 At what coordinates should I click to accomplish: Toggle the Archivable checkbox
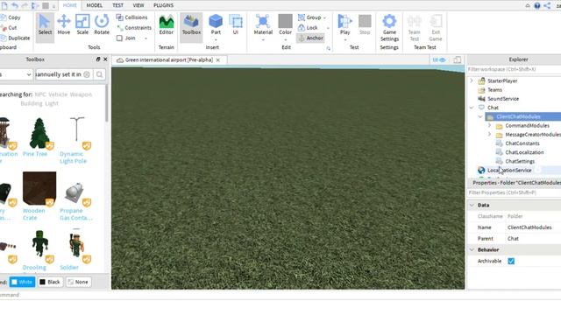511,261
